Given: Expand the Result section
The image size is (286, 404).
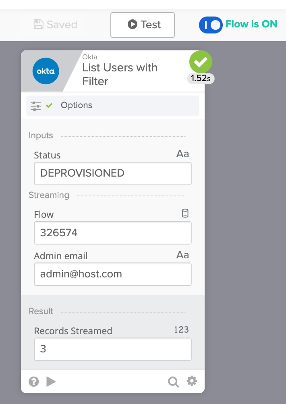Looking at the screenshot, I should coord(41,311).
